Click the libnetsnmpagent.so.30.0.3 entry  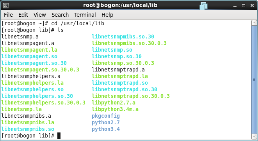click(40, 70)
